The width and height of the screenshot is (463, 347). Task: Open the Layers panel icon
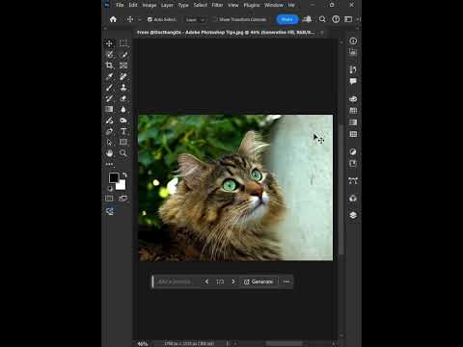pyautogui.click(x=353, y=215)
